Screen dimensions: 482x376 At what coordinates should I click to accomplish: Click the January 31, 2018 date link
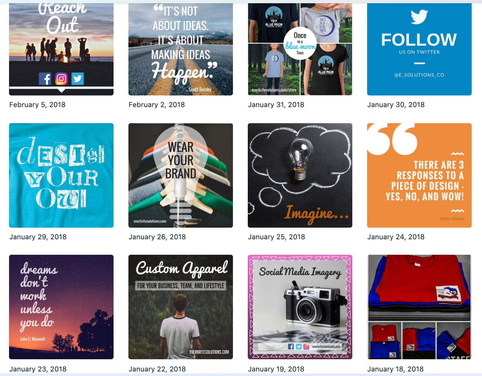pos(276,105)
